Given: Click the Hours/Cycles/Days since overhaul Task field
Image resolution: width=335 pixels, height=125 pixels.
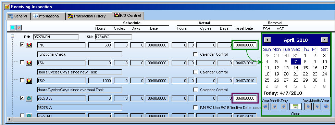Looking at the screenshot, I should click(x=79, y=90).
